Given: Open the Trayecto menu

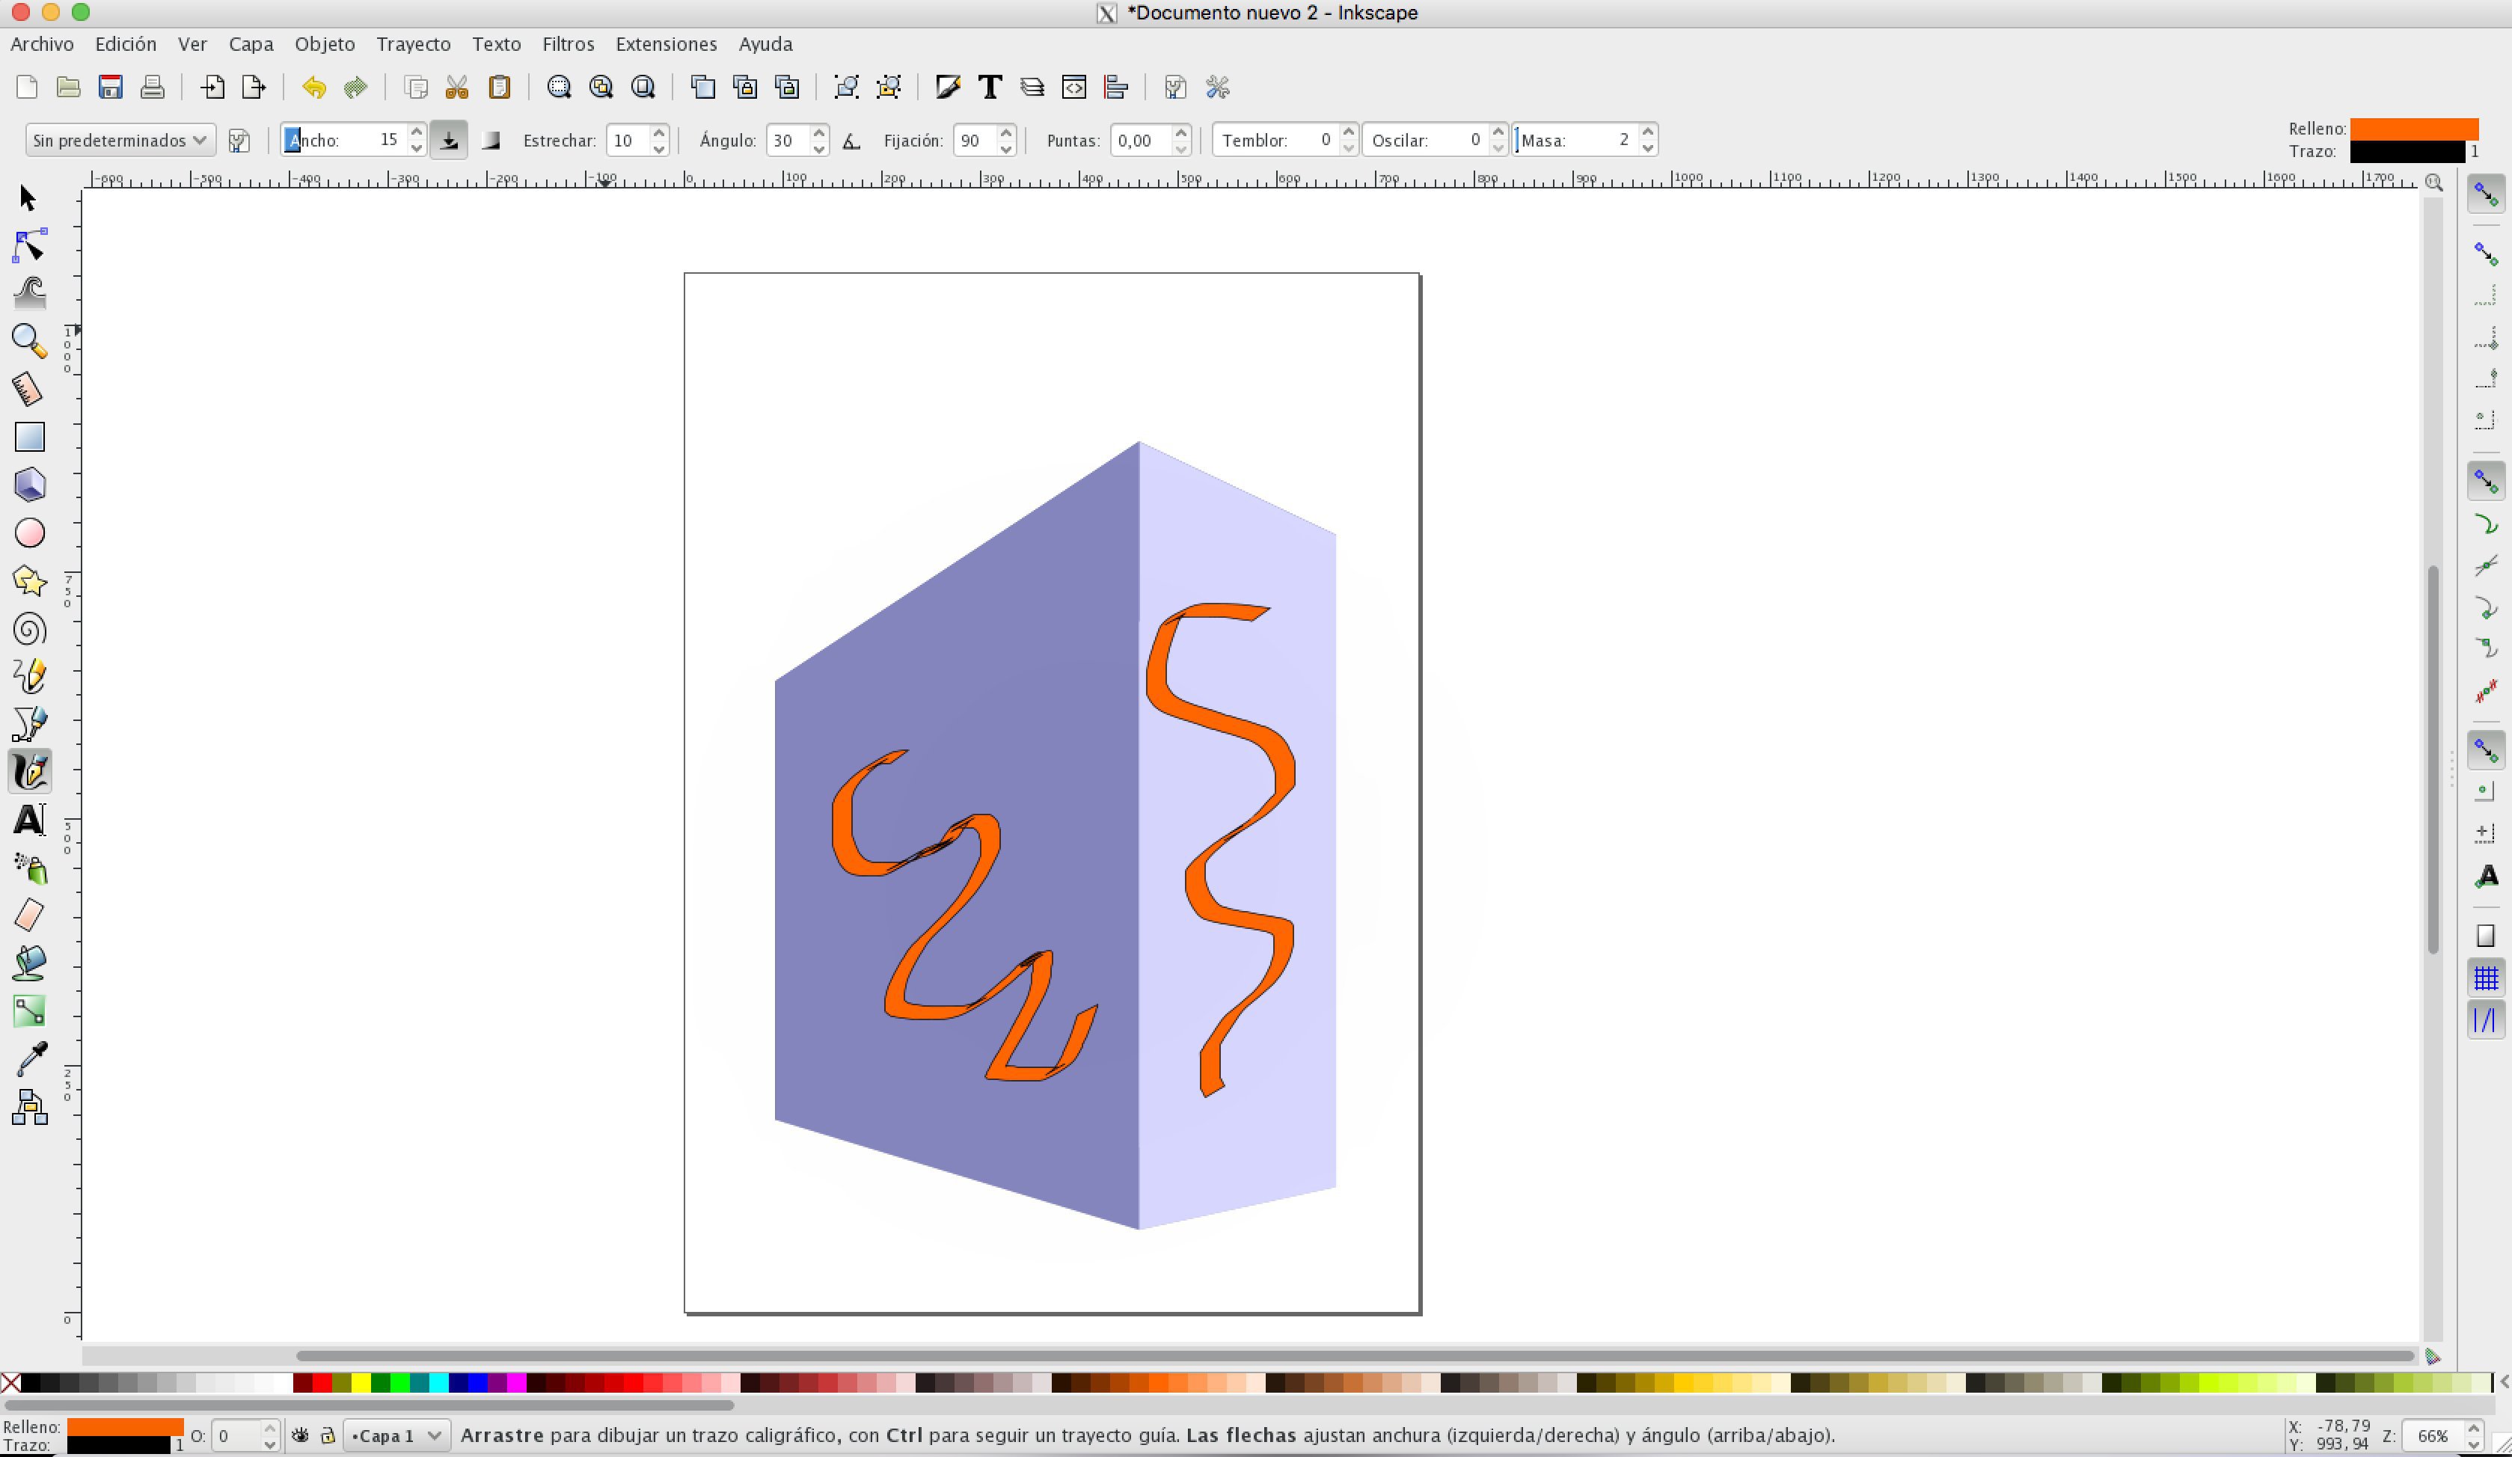Looking at the screenshot, I should 414,44.
